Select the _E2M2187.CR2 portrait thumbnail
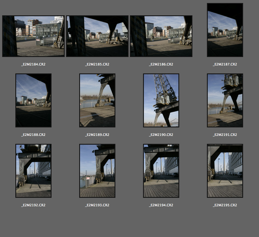Image resolution: width=259 pixels, height=237 pixels. tap(225, 30)
